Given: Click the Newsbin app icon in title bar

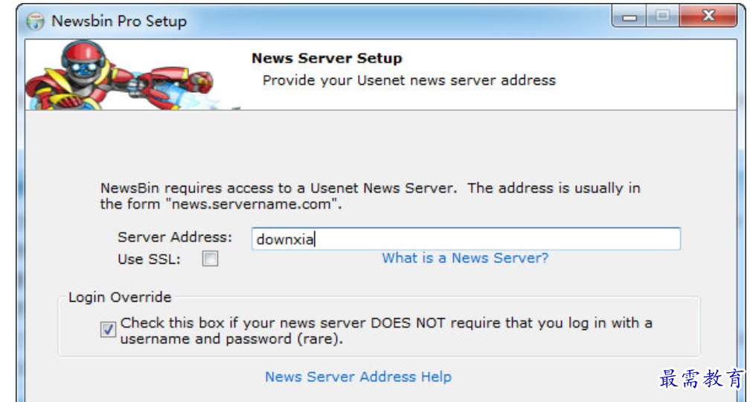Looking at the screenshot, I should 35,22.
